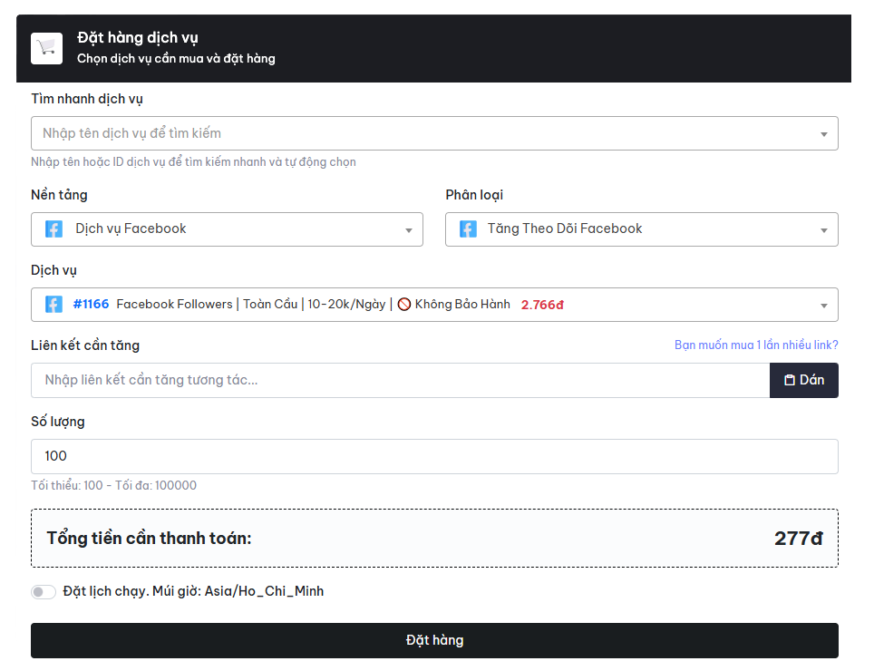Click the Tìm nhanh dịch vụ label
The height and width of the screenshot is (661, 874).
pos(87,99)
